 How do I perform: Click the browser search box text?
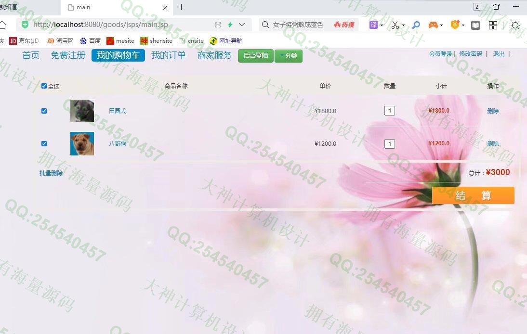pos(298,25)
